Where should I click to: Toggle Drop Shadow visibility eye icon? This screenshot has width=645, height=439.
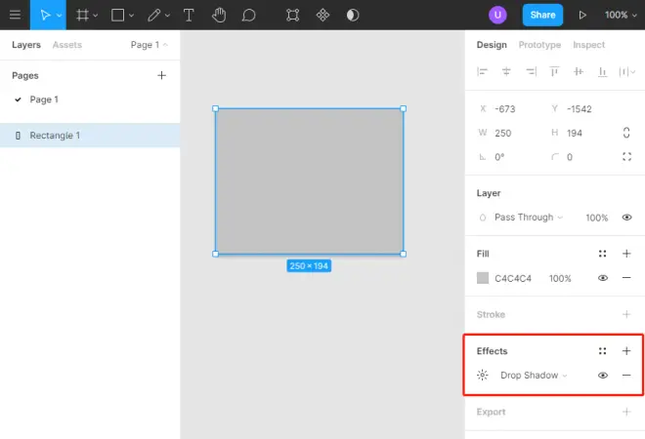(x=603, y=375)
